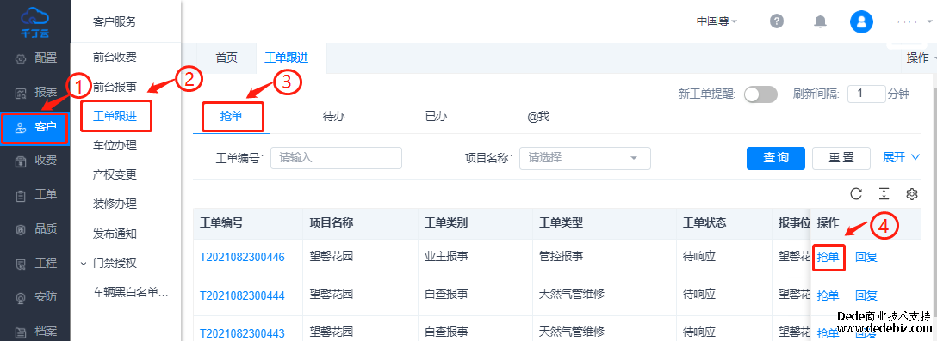Switch to the 已办 tab
937x341 pixels.
pos(436,116)
